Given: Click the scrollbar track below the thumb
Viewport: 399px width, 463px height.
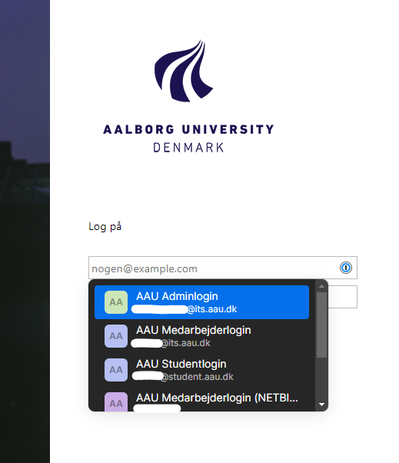Looking at the screenshot, I should point(321,379).
